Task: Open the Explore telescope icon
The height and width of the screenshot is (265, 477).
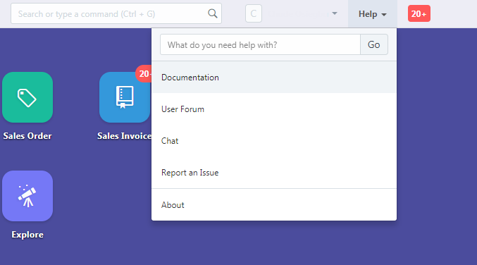Action: coord(27,196)
